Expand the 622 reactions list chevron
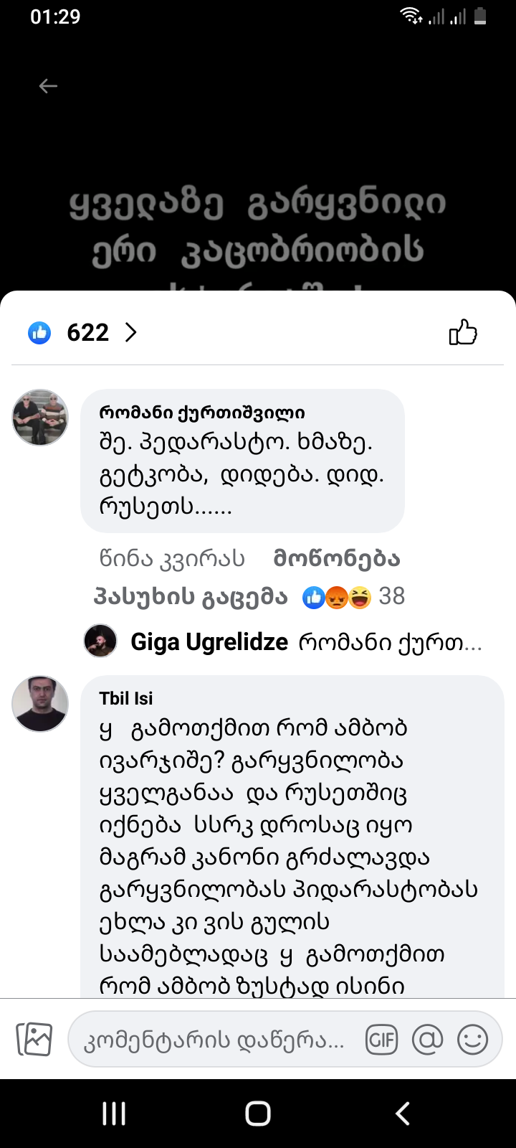 pos(130,332)
